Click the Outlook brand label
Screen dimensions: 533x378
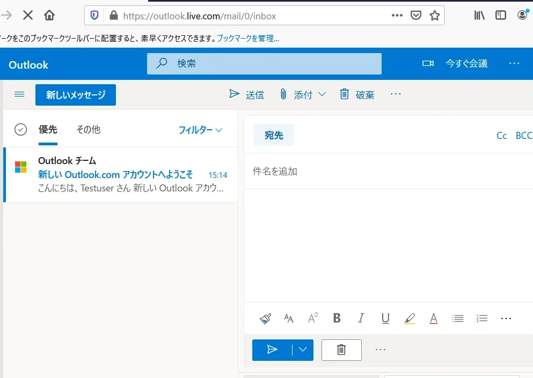tap(28, 65)
